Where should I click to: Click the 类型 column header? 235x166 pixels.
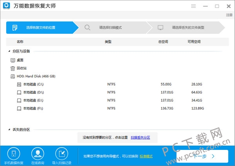click(x=108, y=42)
